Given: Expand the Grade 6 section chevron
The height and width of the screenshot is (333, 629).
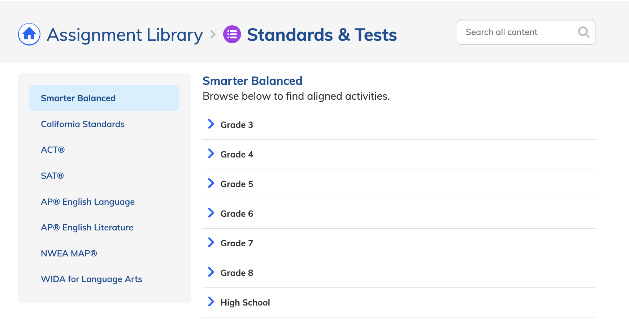Looking at the screenshot, I should coord(211,213).
